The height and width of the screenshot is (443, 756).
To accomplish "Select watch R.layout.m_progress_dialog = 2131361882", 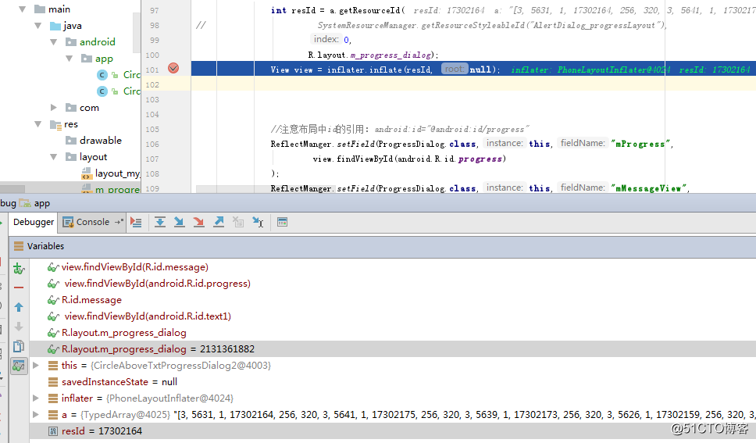I will point(393,349).
